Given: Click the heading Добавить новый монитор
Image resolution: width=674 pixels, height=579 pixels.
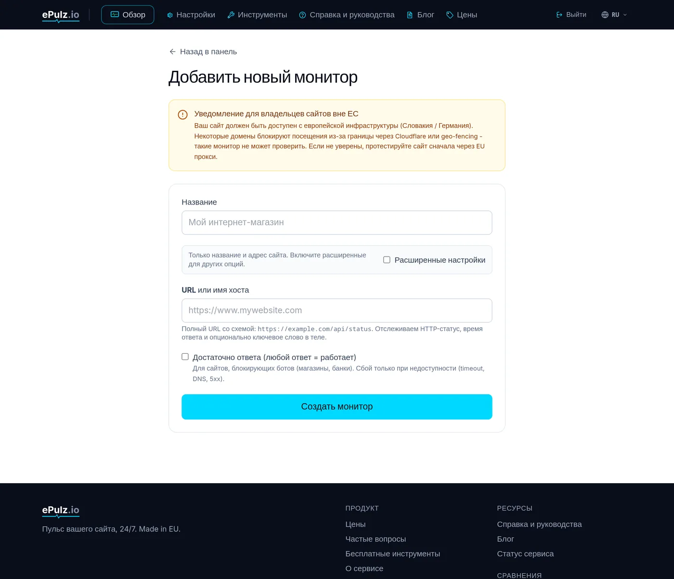Looking at the screenshot, I should tap(263, 77).
